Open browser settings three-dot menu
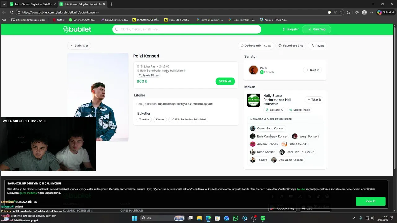The width and height of the screenshot is (397, 223). (372, 12)
